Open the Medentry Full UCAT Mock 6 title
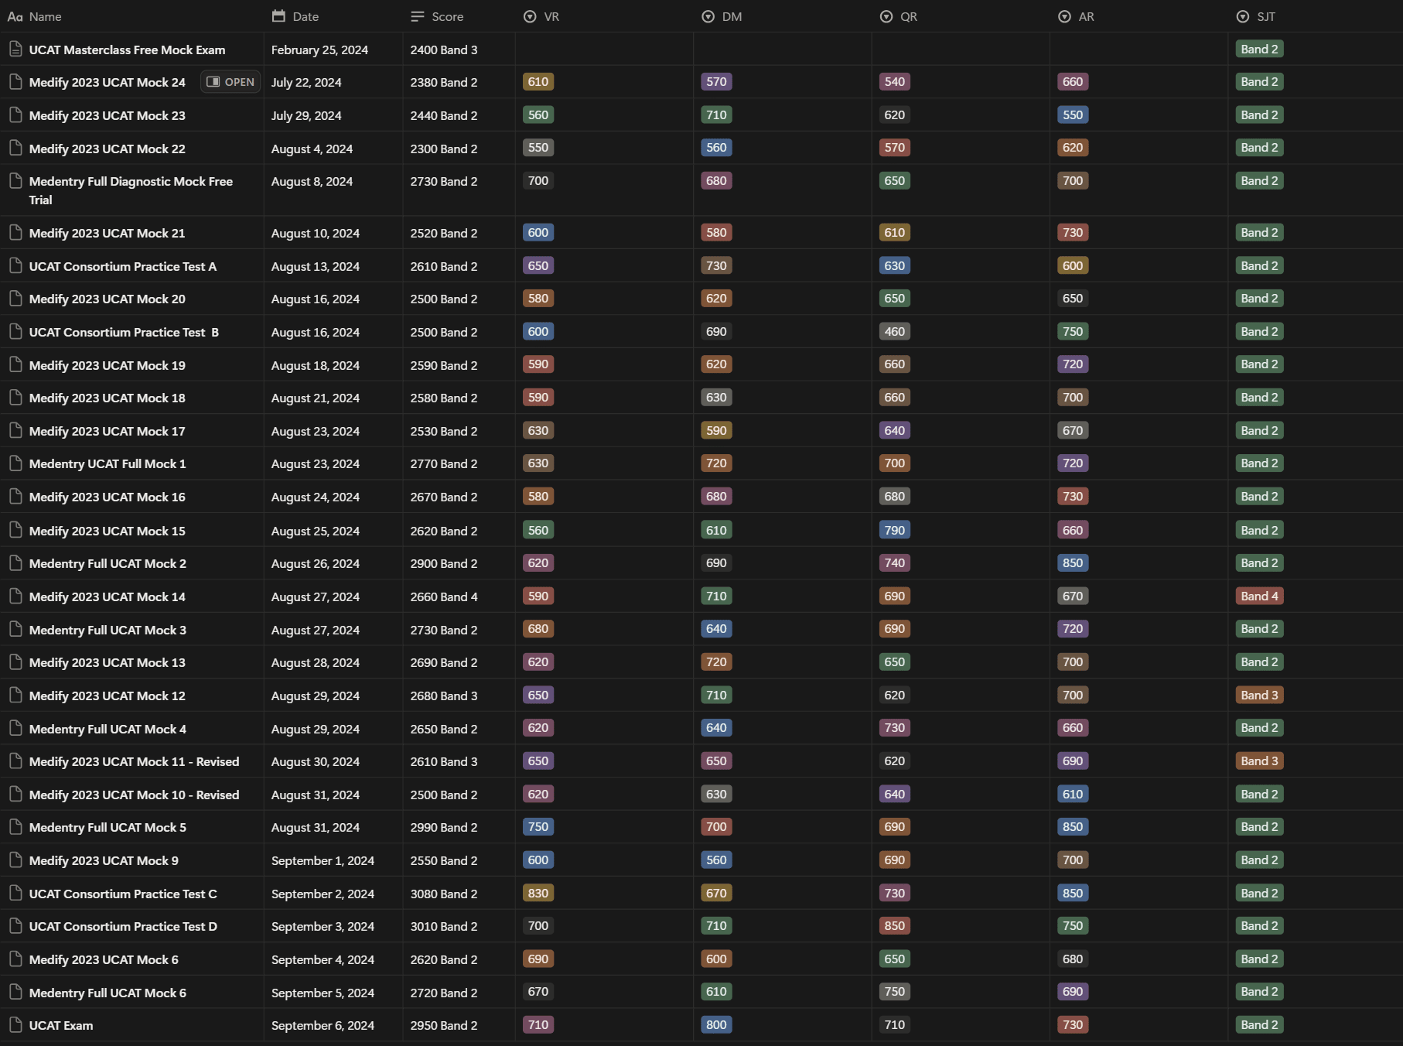This screenshot has height=1046, width=1403. tap(108, 993)
